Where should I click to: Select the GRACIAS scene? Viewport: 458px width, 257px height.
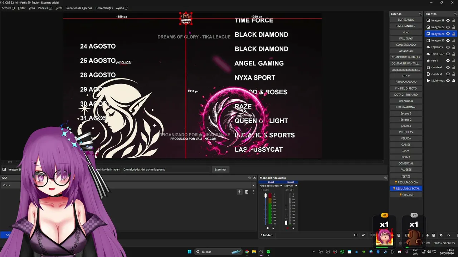coord(406,195)
